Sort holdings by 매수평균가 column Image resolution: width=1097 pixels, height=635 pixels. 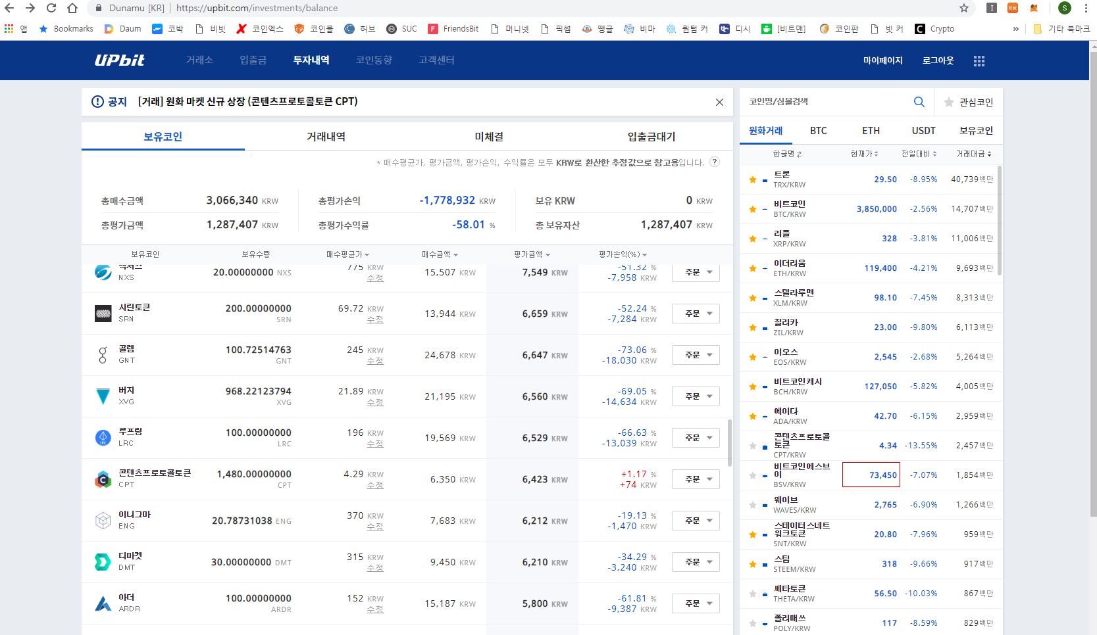[x=347, y=254]
